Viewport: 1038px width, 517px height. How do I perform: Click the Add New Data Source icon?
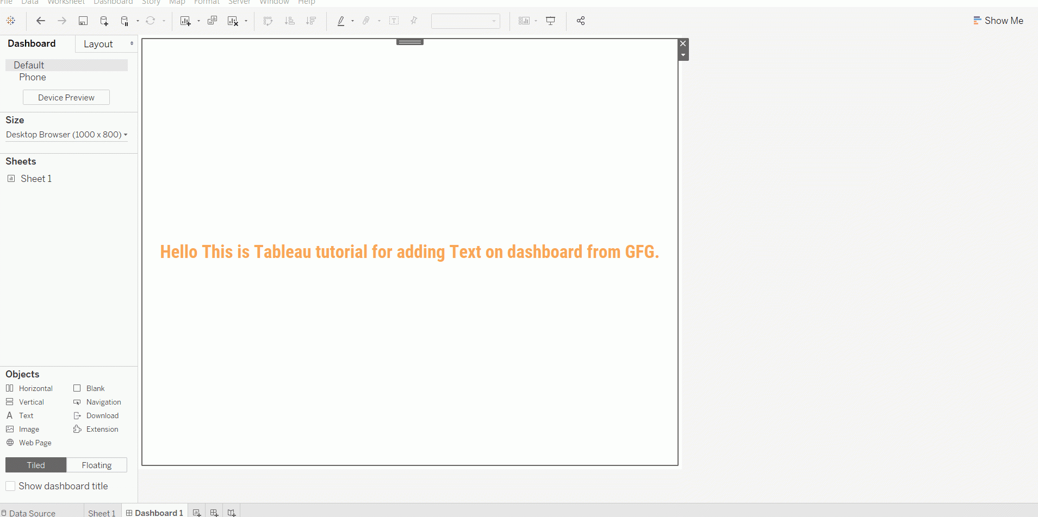pos(104,21)
